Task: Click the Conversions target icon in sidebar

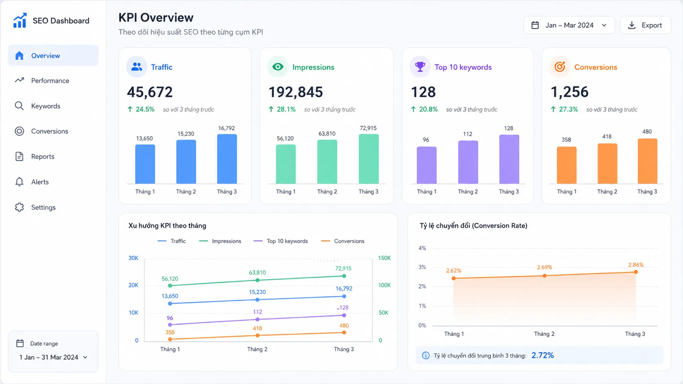Action: pyautogui.click(x=19, y=131)
